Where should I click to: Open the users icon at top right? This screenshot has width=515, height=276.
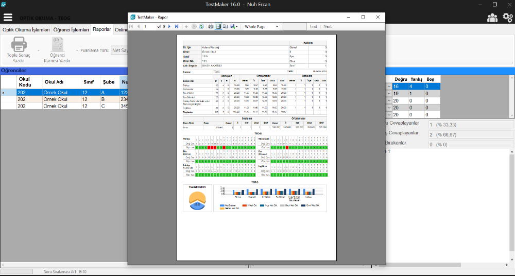pyautogui.click(x=492, y=18)
